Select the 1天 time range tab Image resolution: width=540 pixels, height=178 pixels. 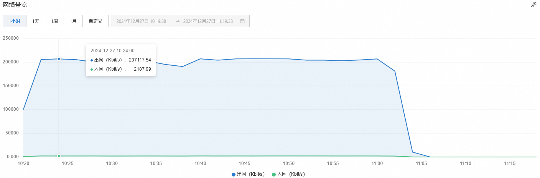[x=36, y=21]
